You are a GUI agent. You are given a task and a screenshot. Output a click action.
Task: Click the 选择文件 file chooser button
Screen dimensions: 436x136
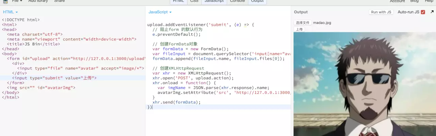[x=302, y=23]
